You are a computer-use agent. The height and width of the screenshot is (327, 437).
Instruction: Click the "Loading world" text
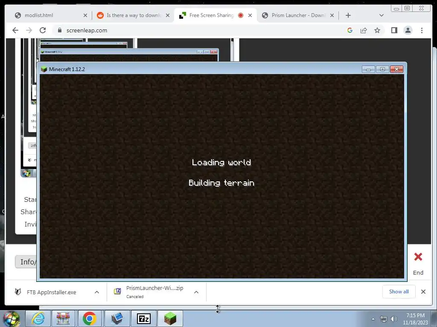(221, 162)
